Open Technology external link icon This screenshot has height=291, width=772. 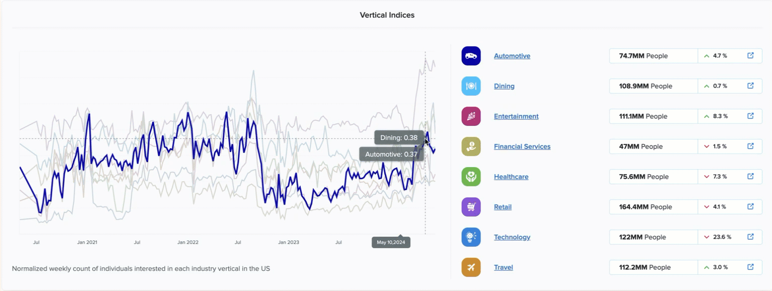pos(750,237)
